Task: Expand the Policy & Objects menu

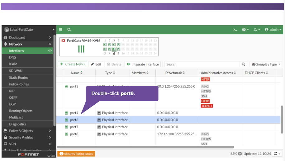Action: pyautogui.click(x=27, y=131)
